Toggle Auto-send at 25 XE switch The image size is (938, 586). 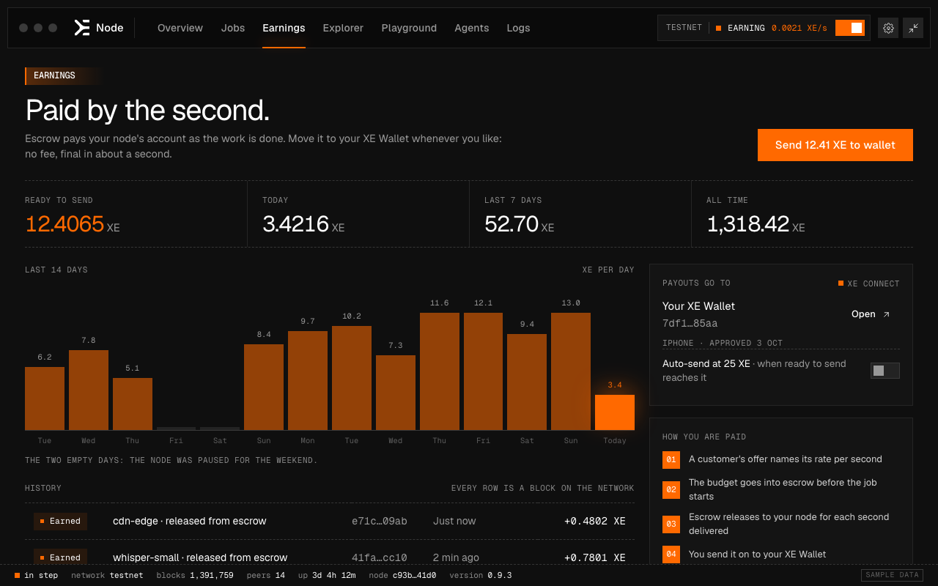coord(885,371)
